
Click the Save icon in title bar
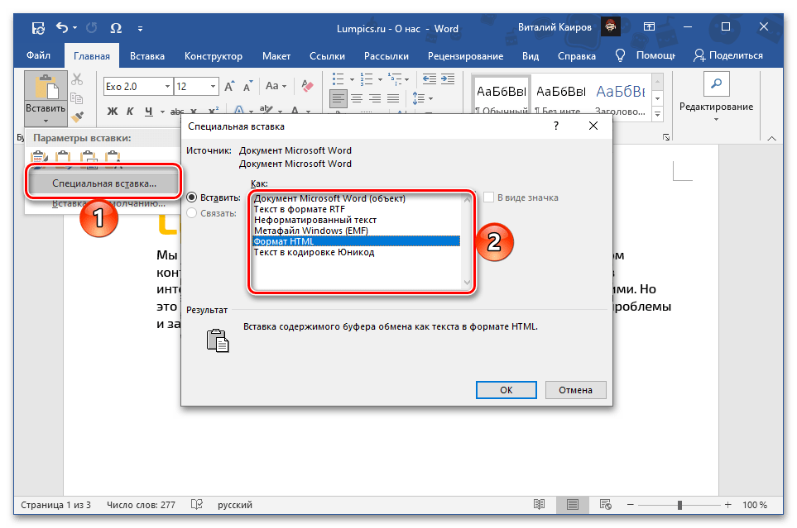[x=38, y=29]
